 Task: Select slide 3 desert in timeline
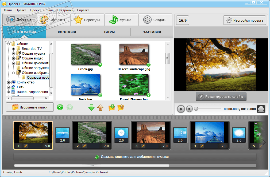click(x=151, y=135)
